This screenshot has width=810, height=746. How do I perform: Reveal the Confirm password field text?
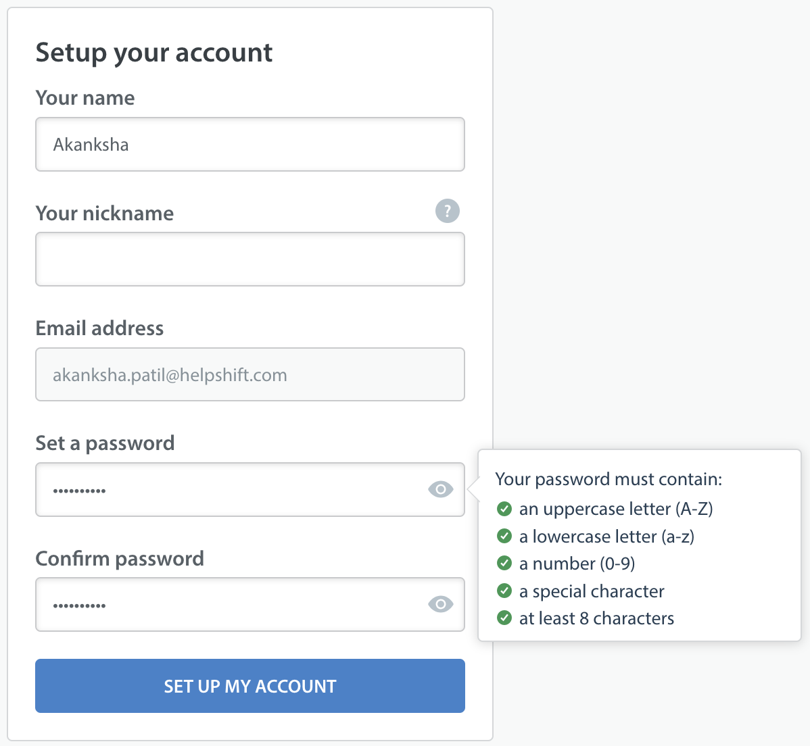pos(441,603)
